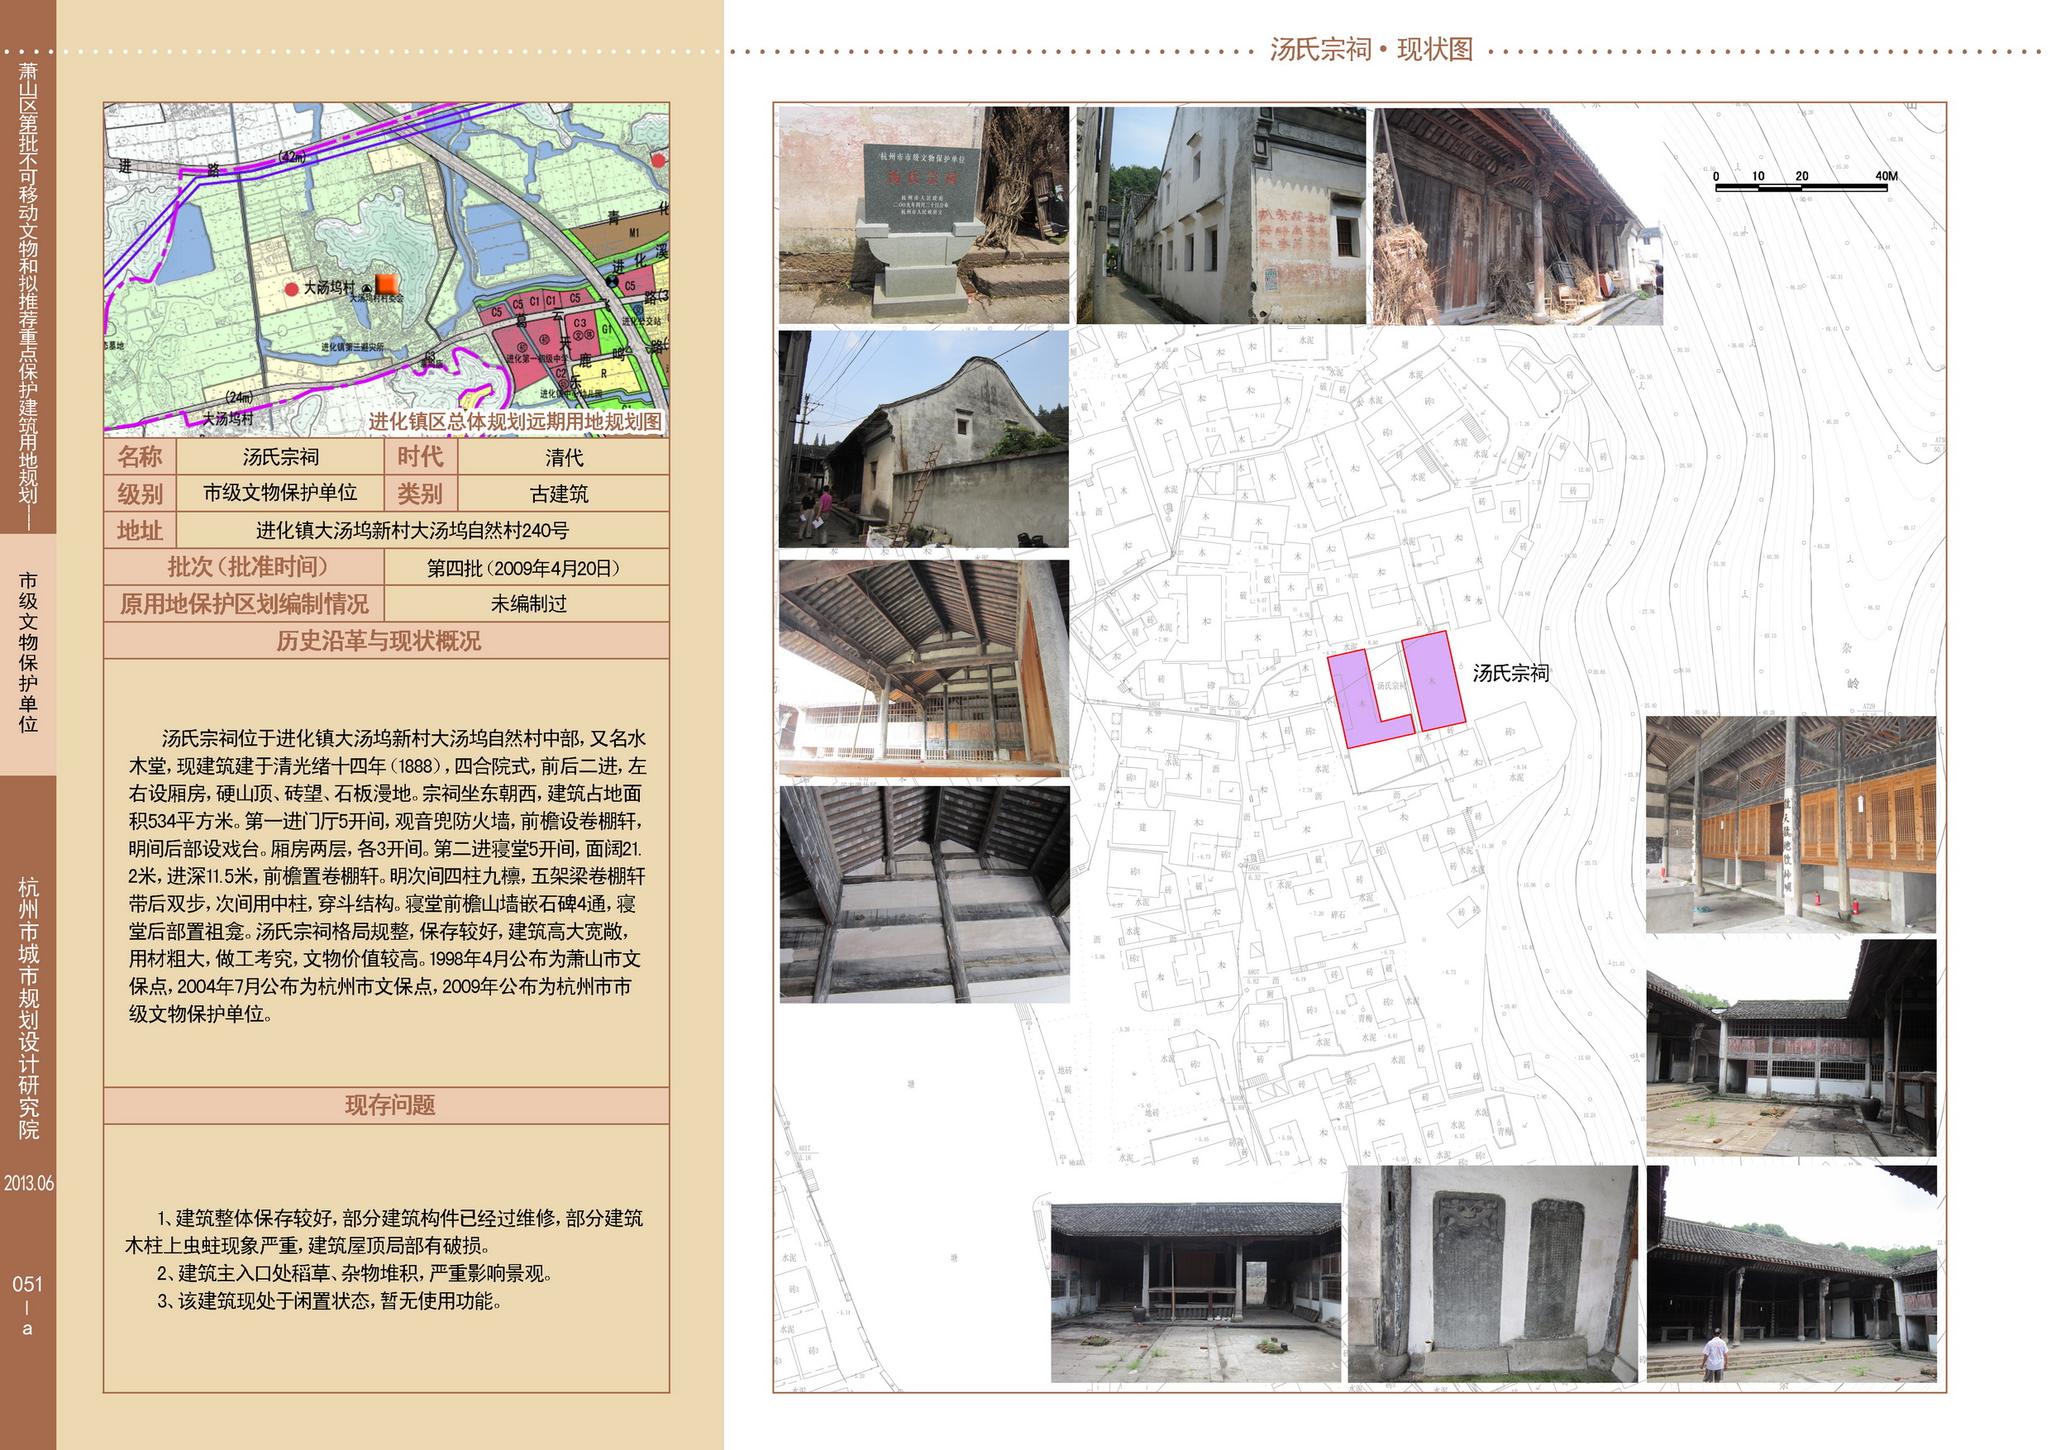Image resolution: width=2051 pixels, height=1450 pixels.
Task: Open the narrow alley white wall photo
Action: point(1221,215)
